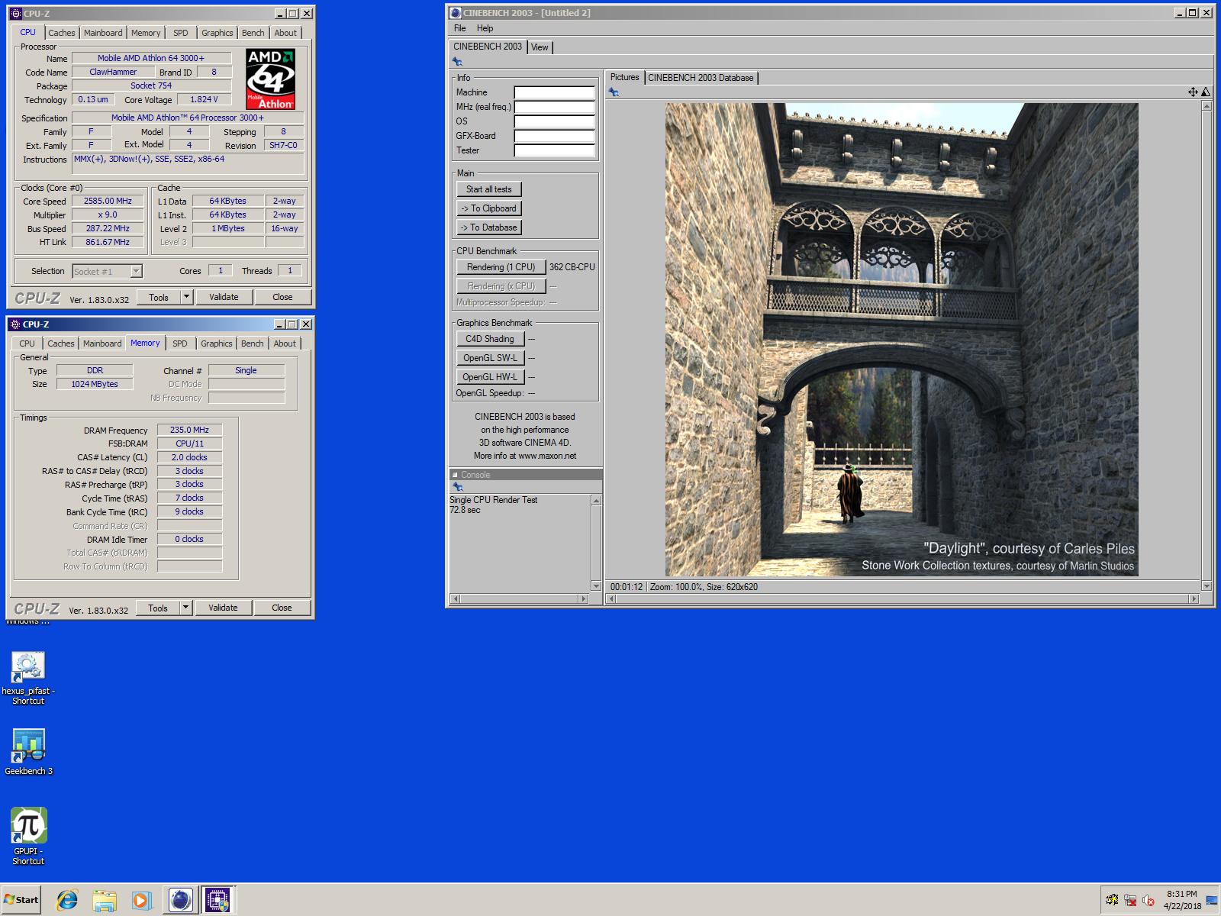The width and height of the screenshot is (1221, 916).
Task: Click the OS input field
Action: click(x=554, y=121)
